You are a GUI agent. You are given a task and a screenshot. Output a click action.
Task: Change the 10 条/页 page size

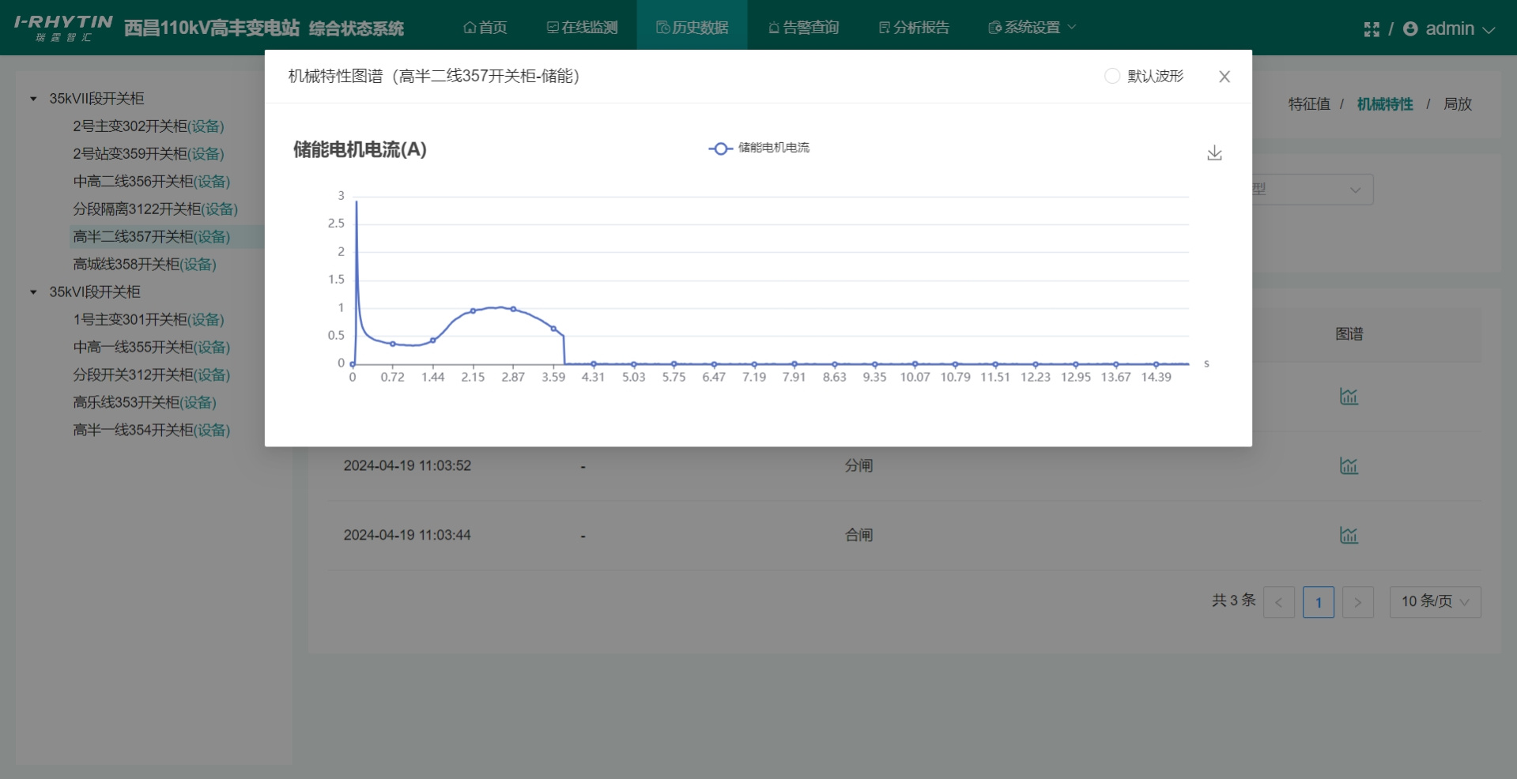click(1435, 602)
